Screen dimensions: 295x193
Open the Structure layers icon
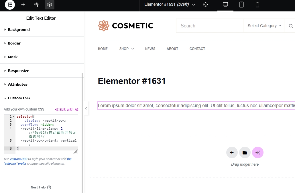(50, 5)
